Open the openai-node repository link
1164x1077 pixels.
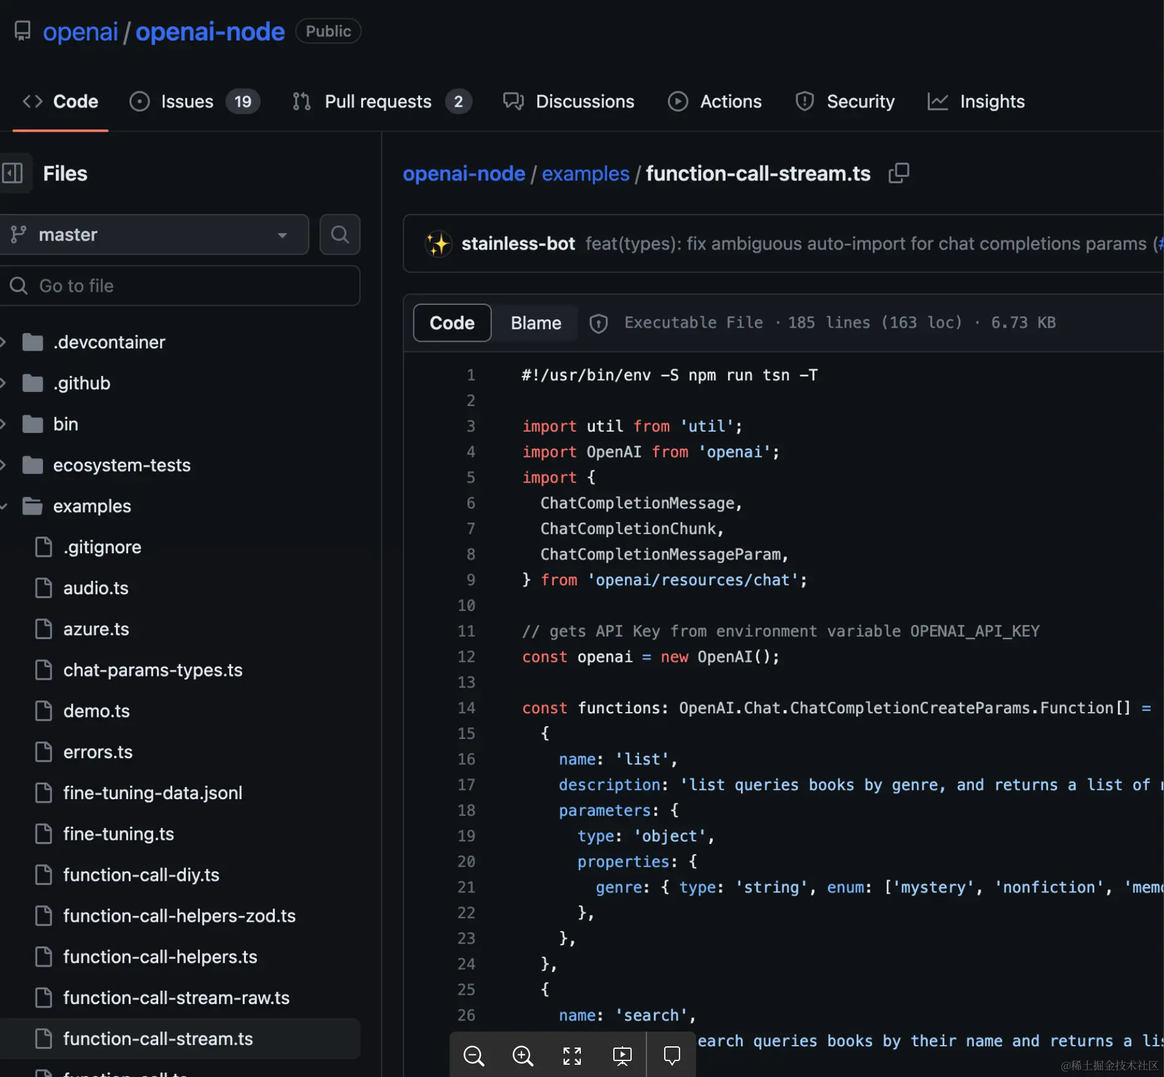tap(210, 32)
